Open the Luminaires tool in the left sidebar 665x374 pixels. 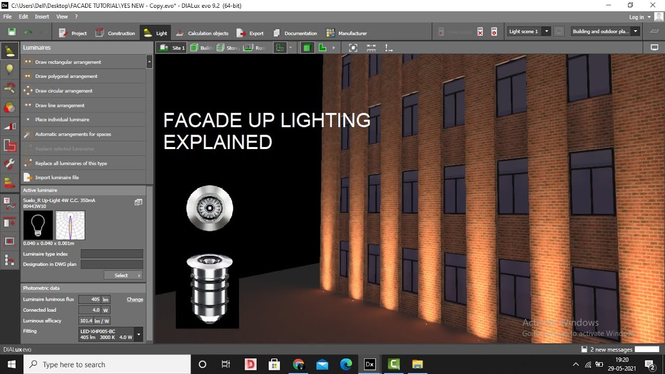9,51
